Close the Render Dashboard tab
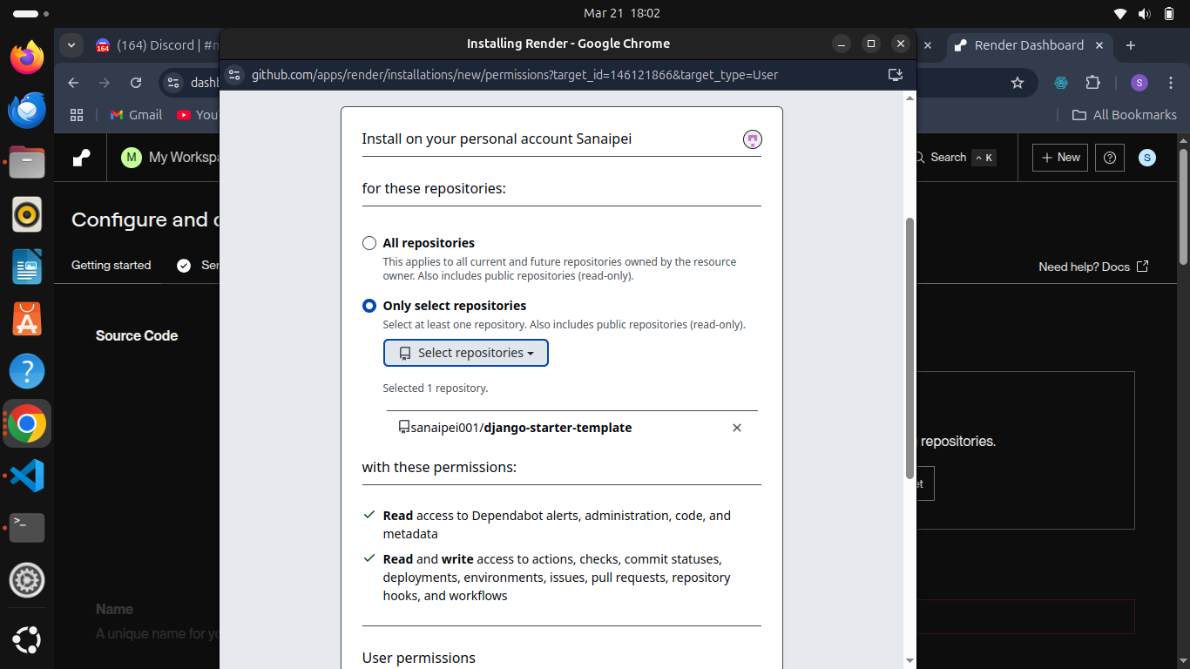The height and width of the screenshot is (669, 1190). [x=1099, y=45]
